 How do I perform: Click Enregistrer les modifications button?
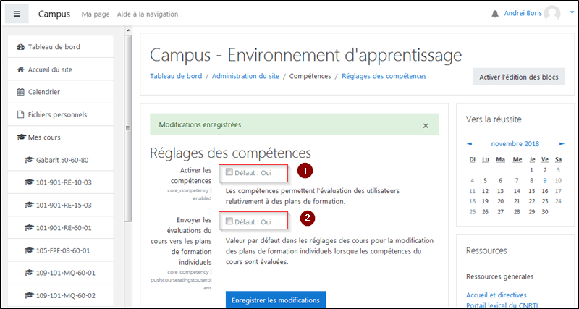pos(274,300)
